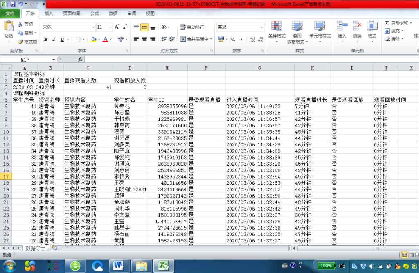Click the Insert Function fx icon
Screen dimensions: 419x273
click(80, 60)
